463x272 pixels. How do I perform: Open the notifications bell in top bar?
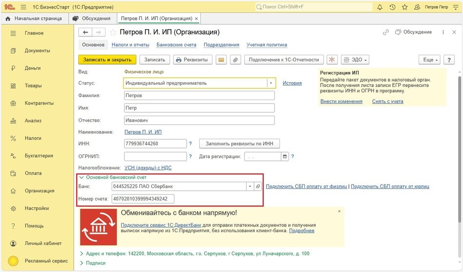380,7
